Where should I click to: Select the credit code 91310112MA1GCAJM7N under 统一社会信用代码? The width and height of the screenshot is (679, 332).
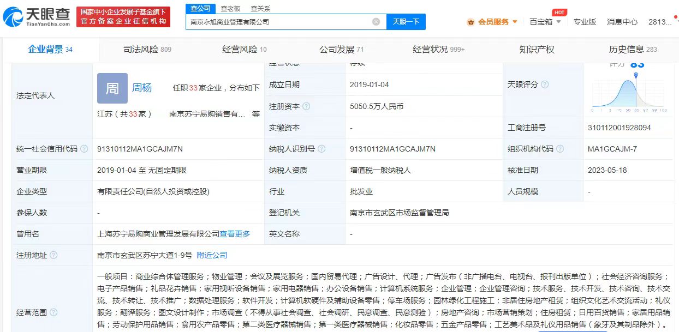point(140,149)
